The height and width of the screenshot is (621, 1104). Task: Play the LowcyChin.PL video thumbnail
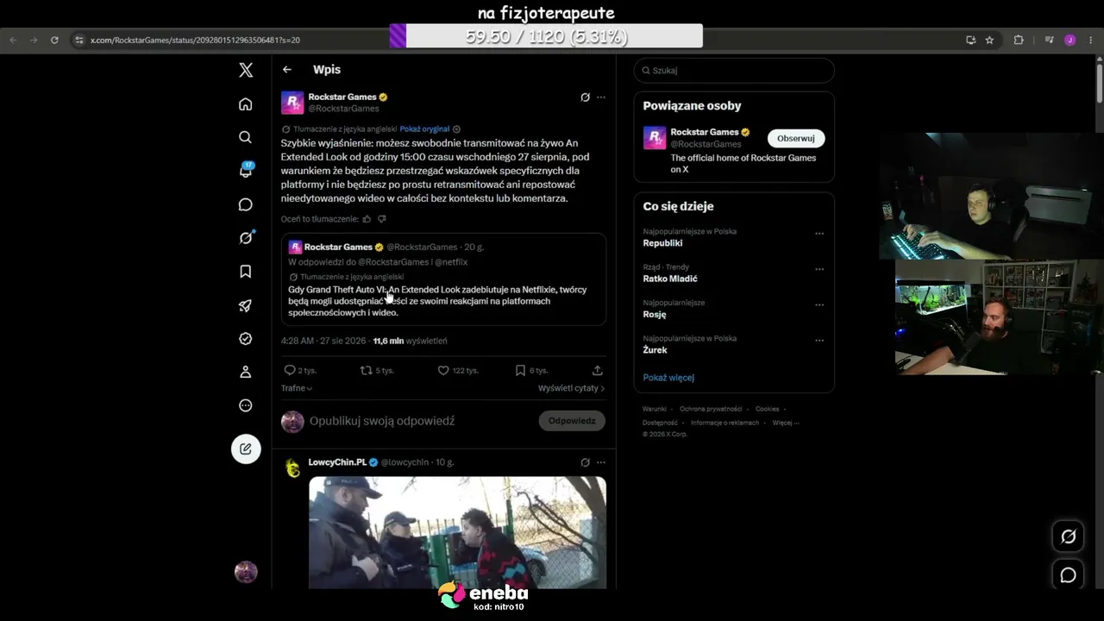pos(457,532)
